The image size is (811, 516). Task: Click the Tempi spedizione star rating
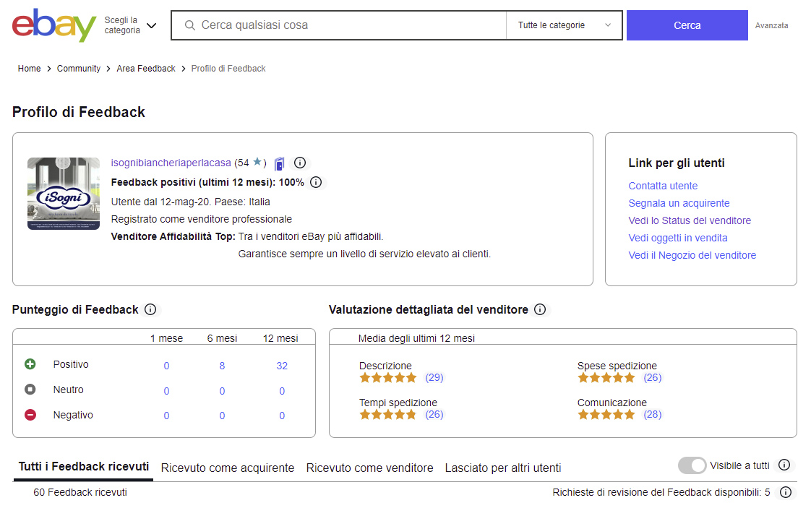388,414
